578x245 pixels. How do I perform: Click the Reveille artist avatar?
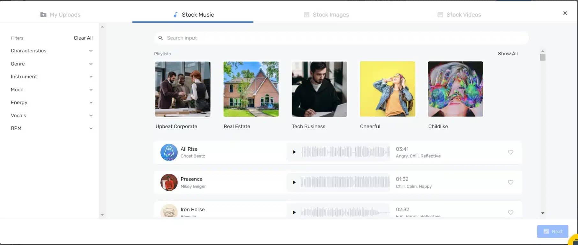(x=169, y=211)
